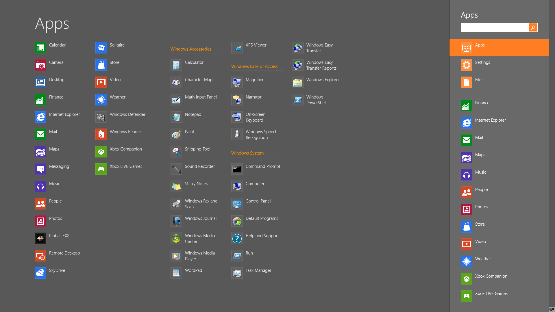Launch SkyDrive app icon
Screen dimensions: 555x312
(x=40, y=273)
